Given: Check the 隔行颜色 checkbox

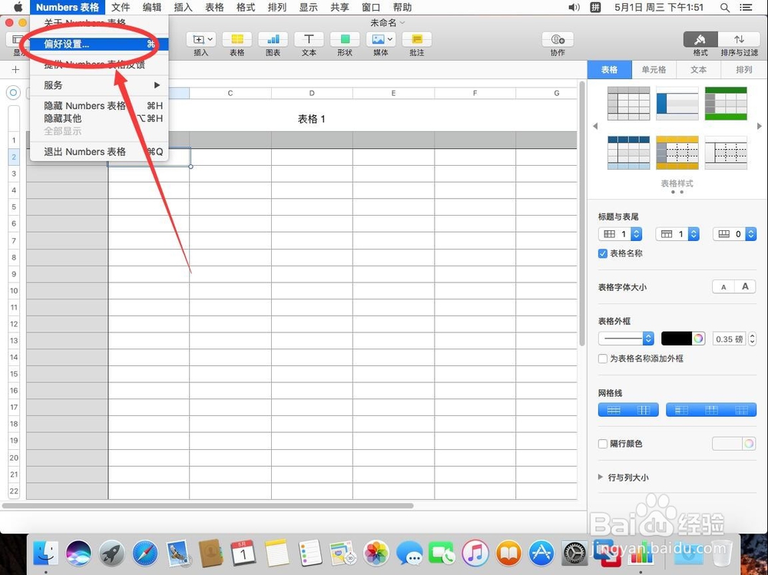Looking at the screenshot, I should pyautogui.click(x=602, y=444).
